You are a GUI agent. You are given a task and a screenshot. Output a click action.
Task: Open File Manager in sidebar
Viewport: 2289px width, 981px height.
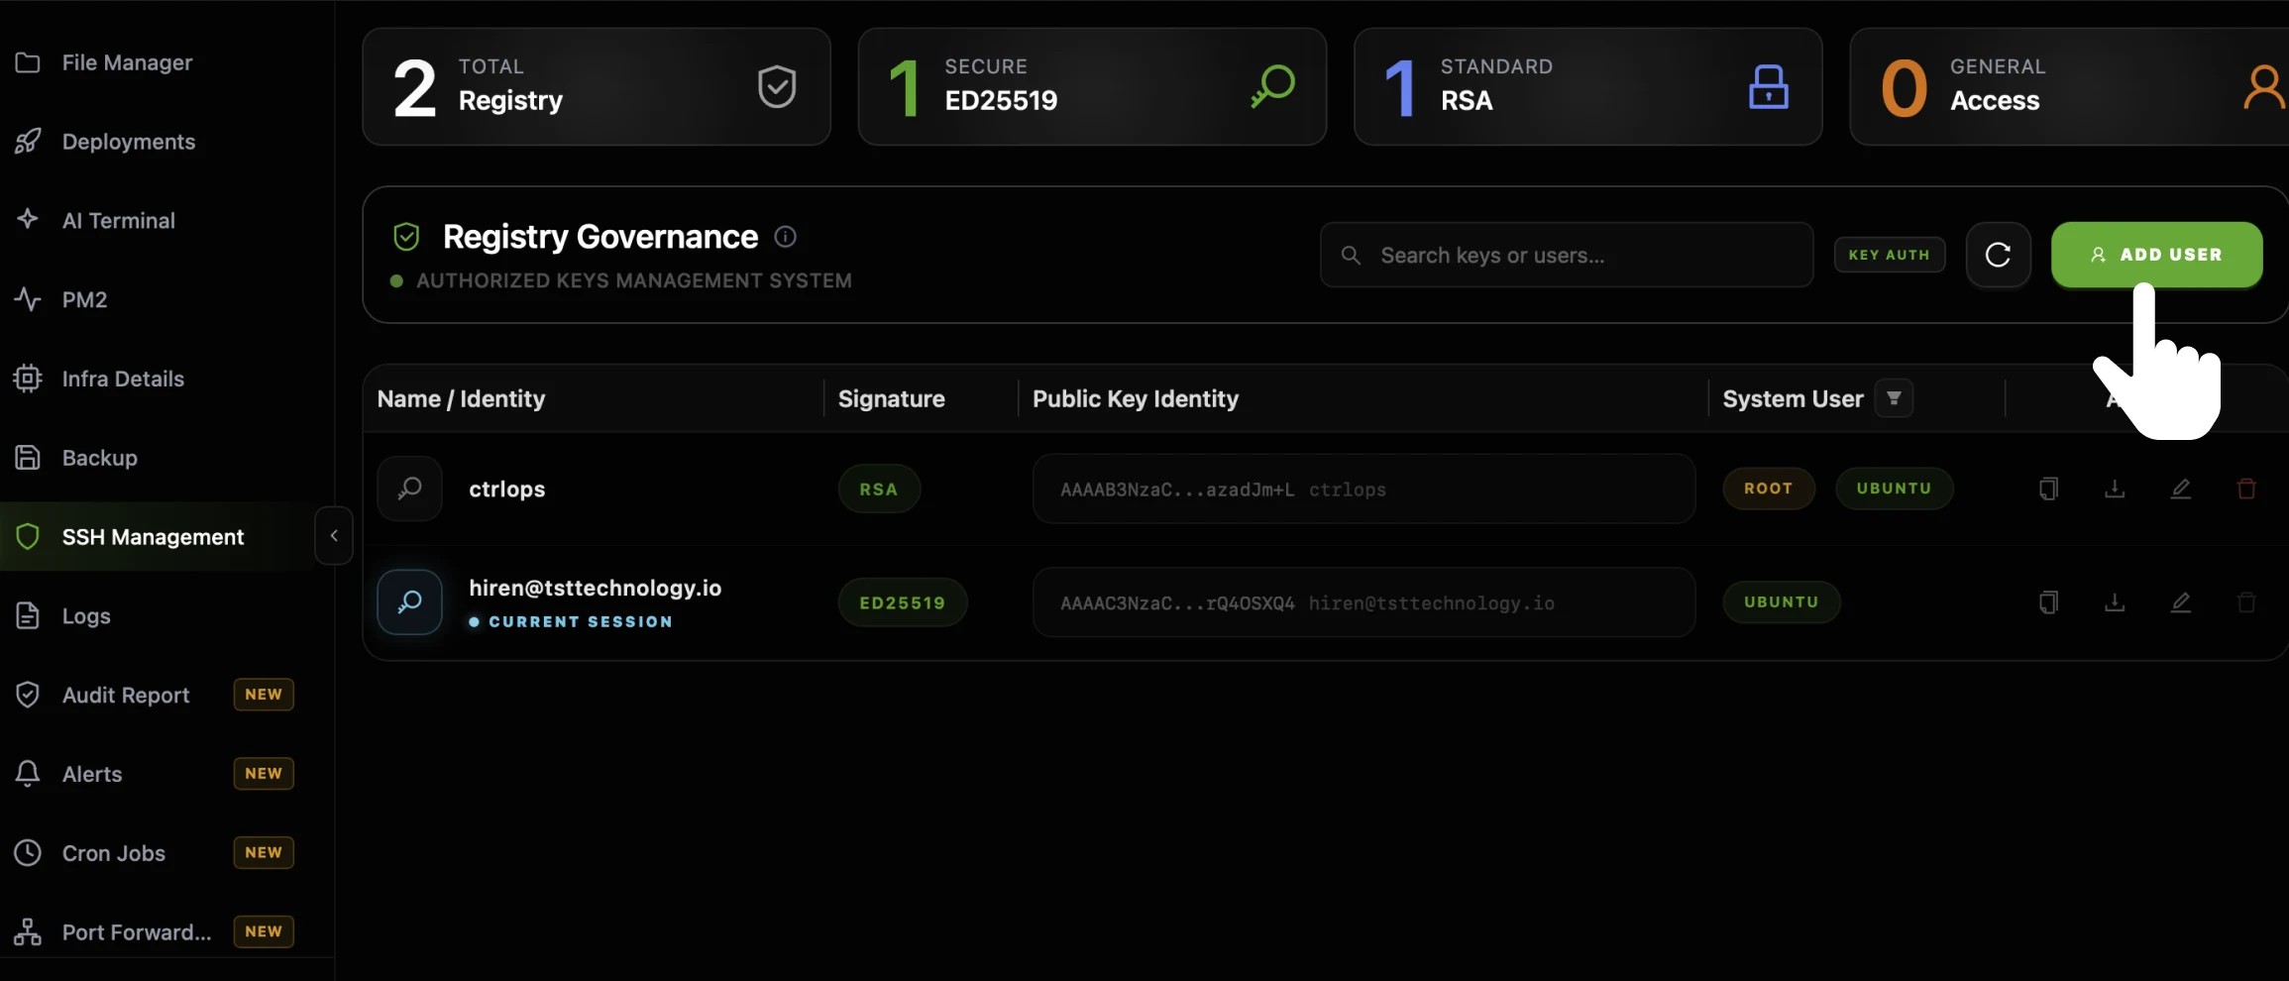point(127,62)
